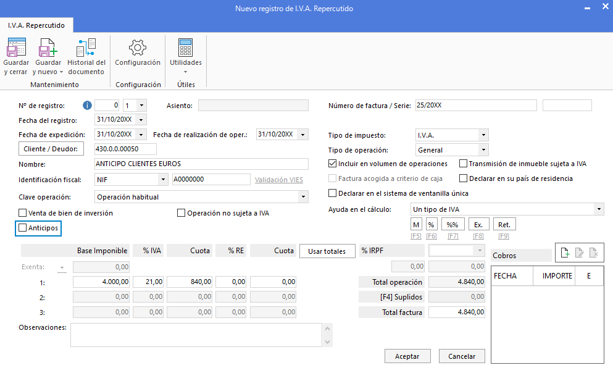The image size is (613, 373).
Task: Click the Aceptar button
Action: [x=407, y=356]
